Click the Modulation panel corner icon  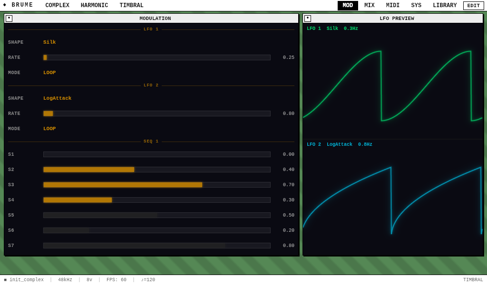(x=9, y=19)
